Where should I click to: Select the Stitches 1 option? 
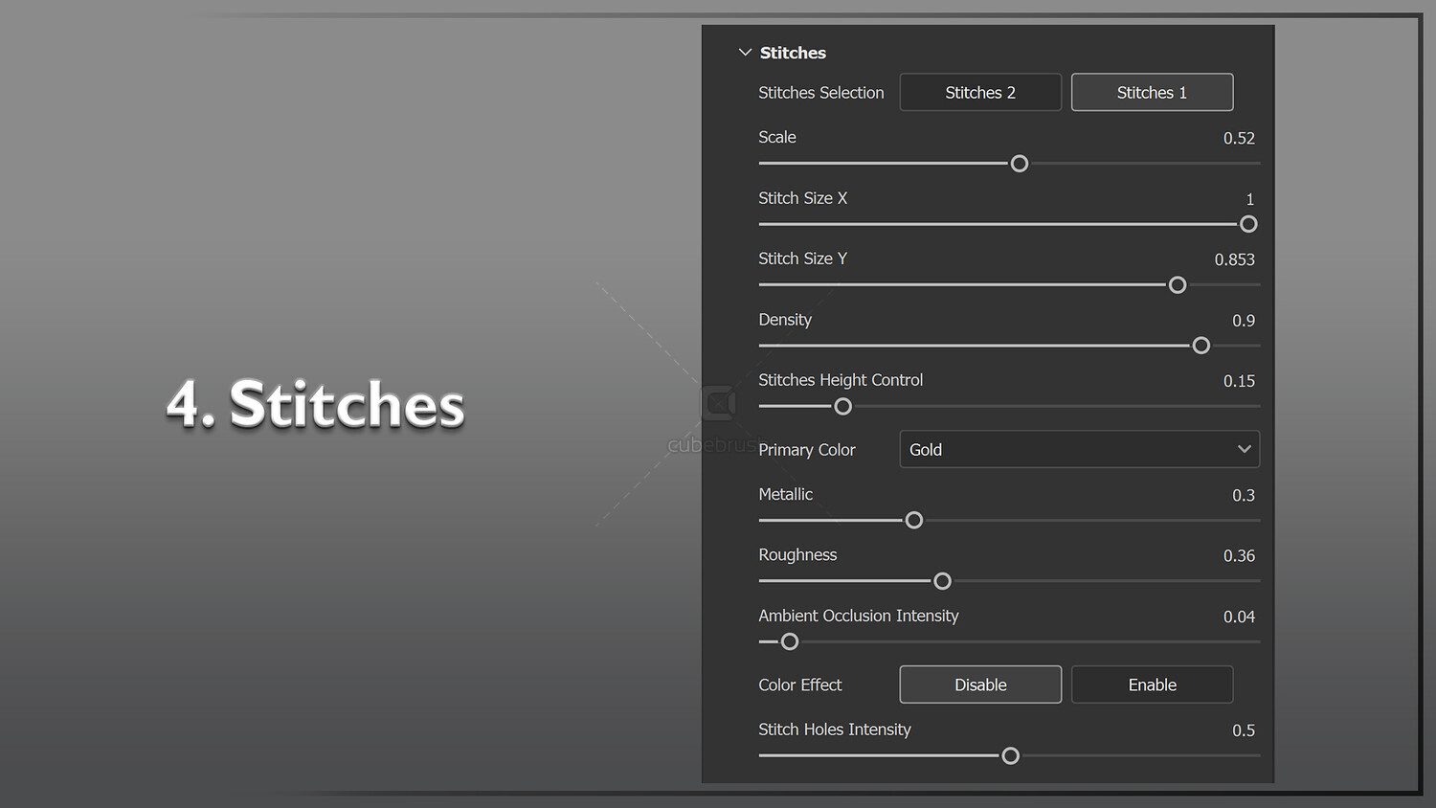(1152, 92)
